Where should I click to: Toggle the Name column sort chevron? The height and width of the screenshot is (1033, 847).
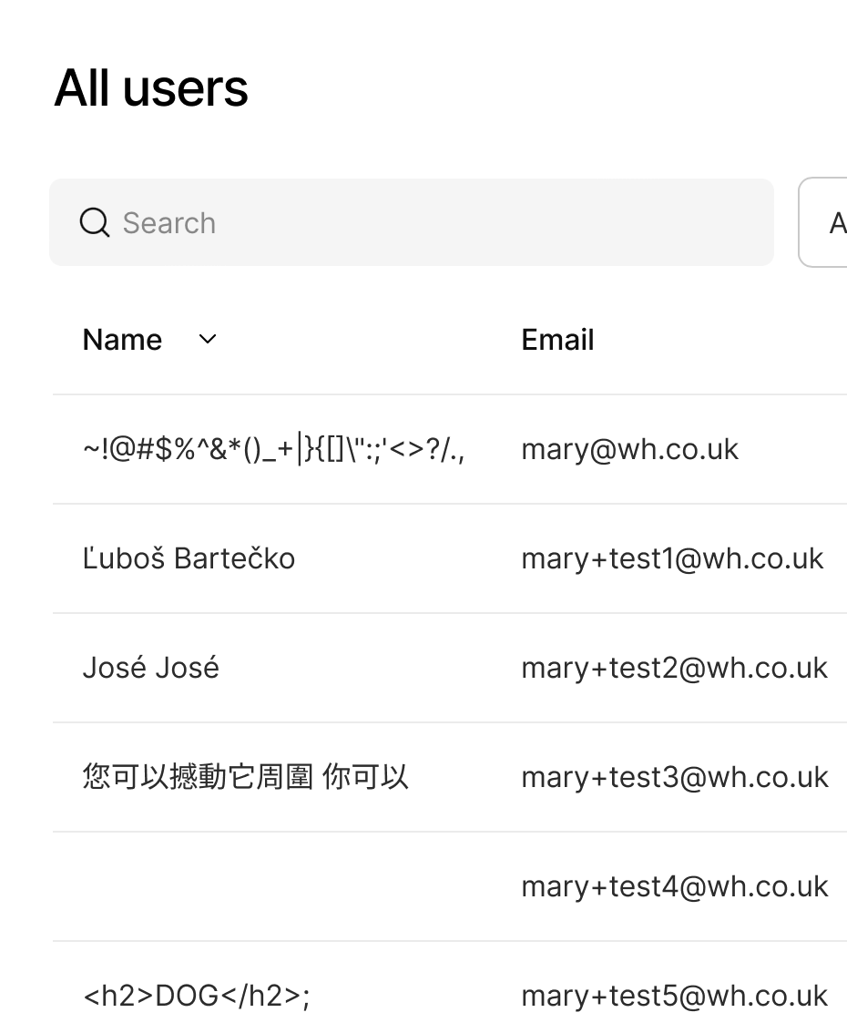point(208,340)
